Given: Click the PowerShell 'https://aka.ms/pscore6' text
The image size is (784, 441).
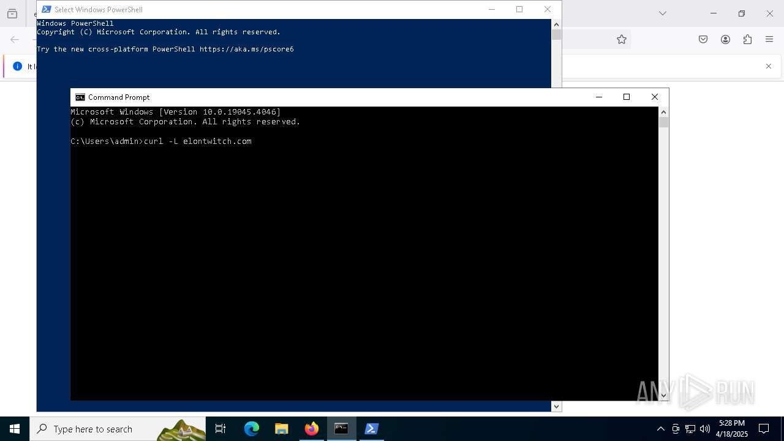Looking at the screenshot, I should 247,49.
